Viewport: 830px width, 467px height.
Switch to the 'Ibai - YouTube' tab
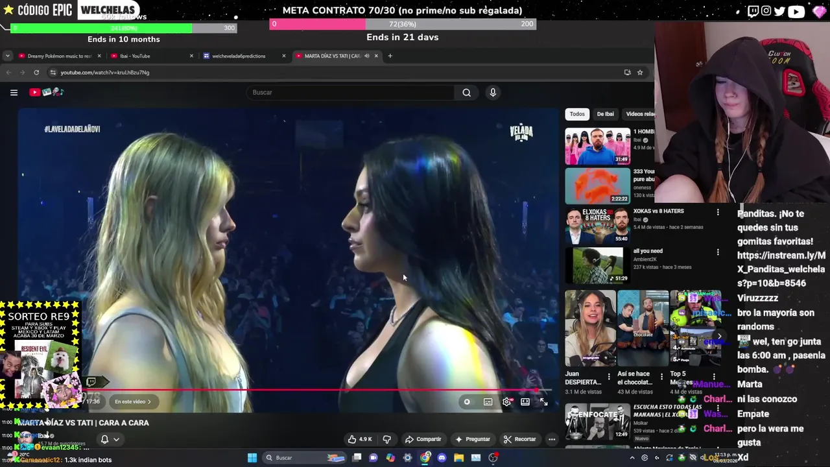[152, 56]
